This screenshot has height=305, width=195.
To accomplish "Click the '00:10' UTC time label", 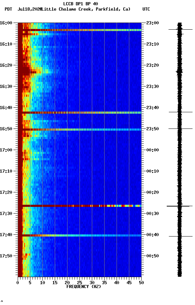I will (x=153, y=171).
